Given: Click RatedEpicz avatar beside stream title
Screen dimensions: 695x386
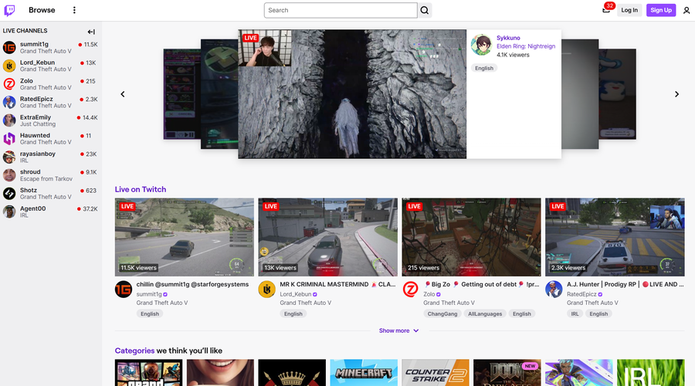Looking at the screenshot, I should pyautogui.click(x=554, y=289).
